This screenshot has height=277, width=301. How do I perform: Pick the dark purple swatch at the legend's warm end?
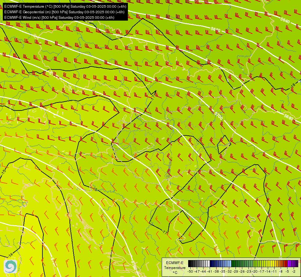[297, 263]
